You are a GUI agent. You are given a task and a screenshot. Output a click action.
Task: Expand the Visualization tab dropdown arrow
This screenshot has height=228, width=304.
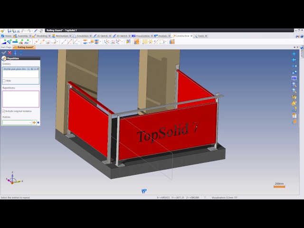(152, 36)
